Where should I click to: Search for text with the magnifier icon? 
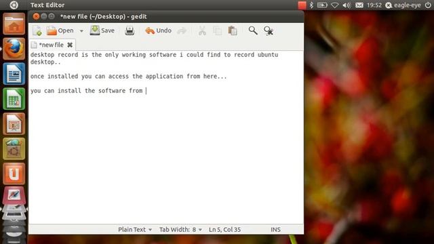(x=253, y=30)
